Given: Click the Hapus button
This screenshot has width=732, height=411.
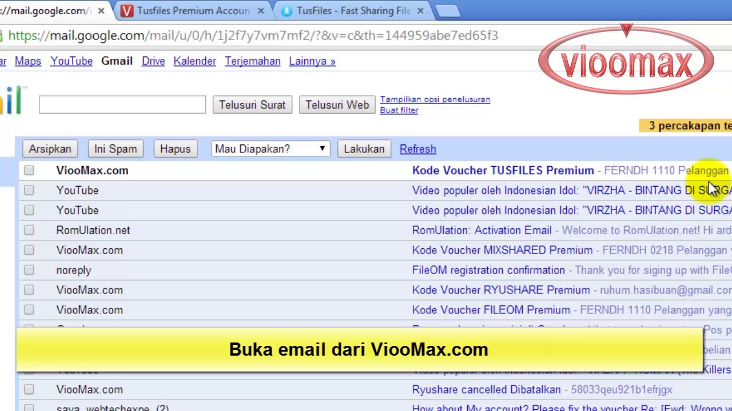Looking at the screenshot, I should tap(176, 149).
